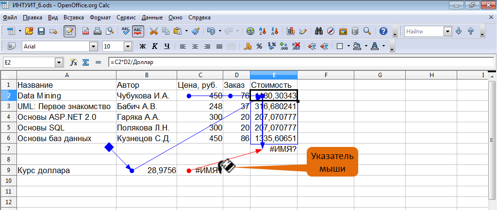Open Data Sources cylinder icon

[x=355, y=31]
